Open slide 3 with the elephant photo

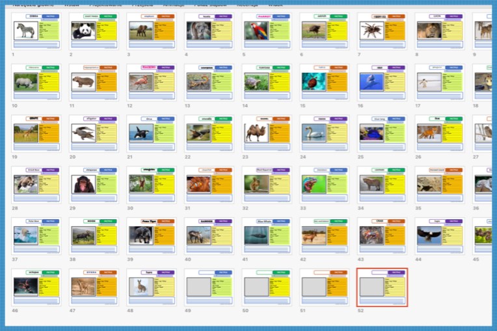(x=152, y=31)
